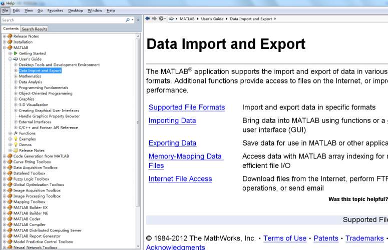Open the Trademarks link
Screen dimensions: 388x250
coord(364,238)
